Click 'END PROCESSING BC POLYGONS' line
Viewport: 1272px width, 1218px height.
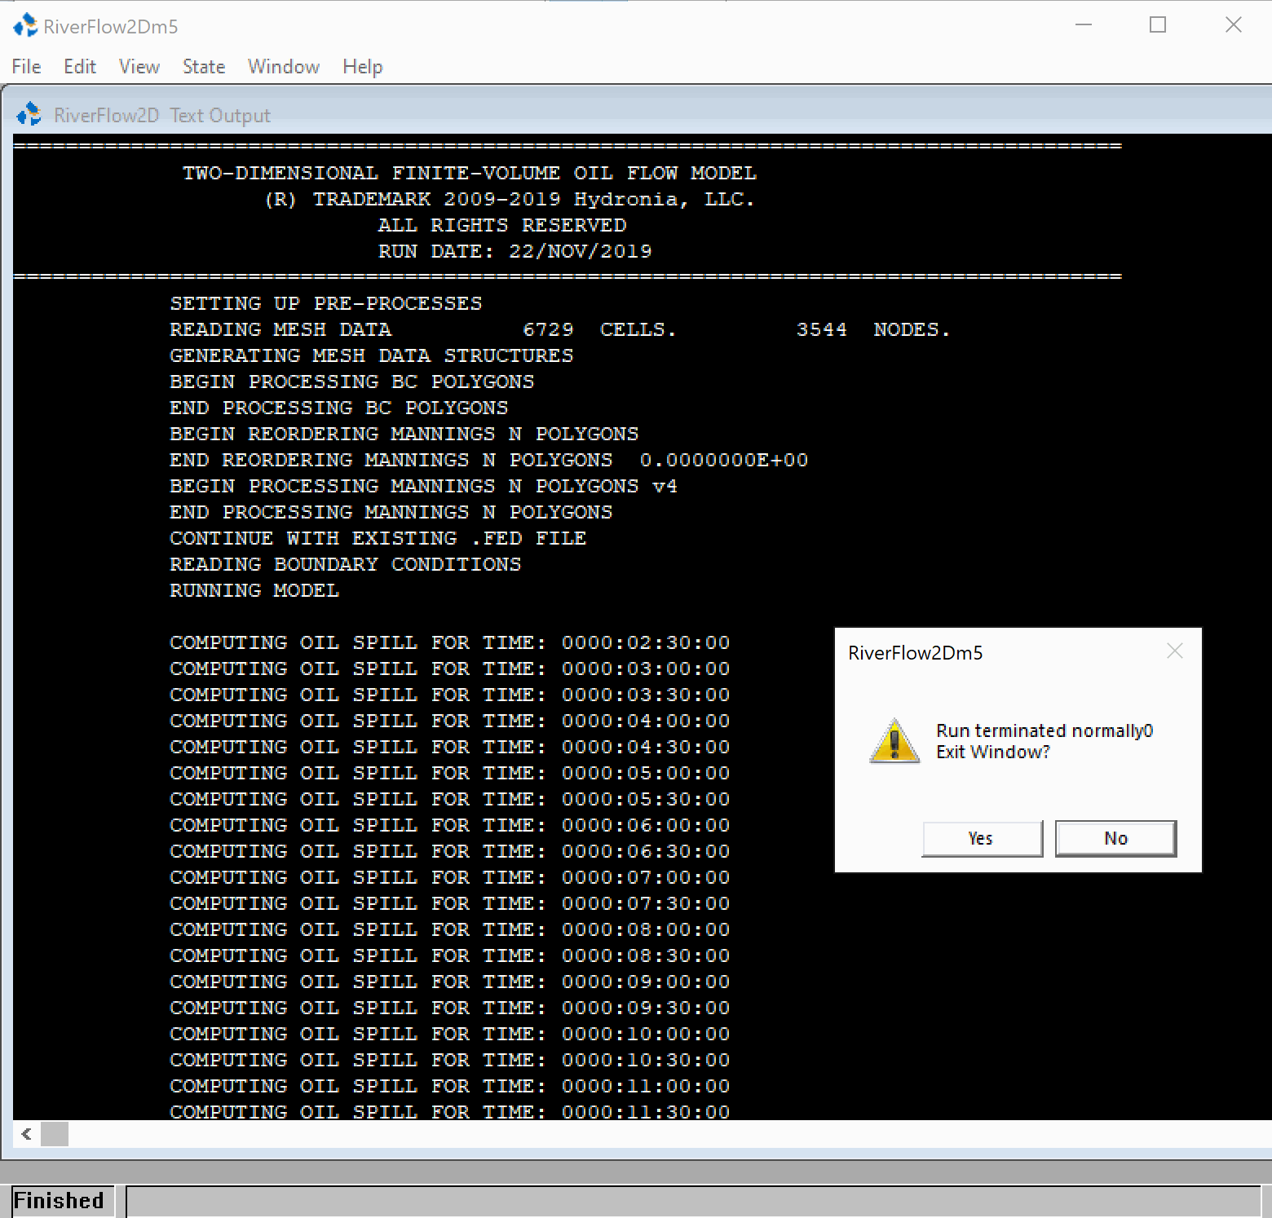[339, 408]
